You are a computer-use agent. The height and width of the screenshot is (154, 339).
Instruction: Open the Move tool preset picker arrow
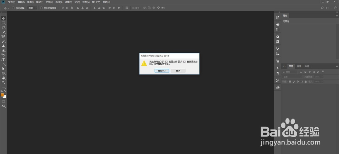click(9, 8)
